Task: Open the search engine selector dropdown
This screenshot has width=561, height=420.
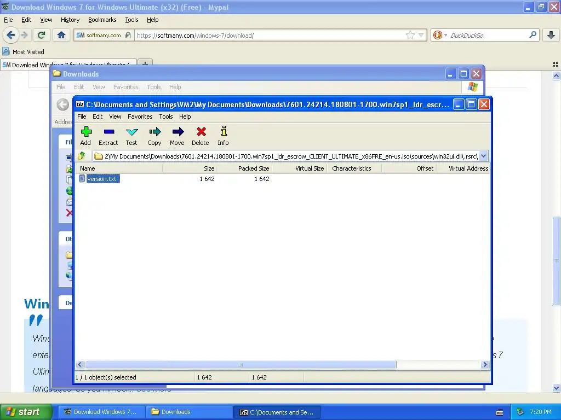Action: pyautogui.click(x=445, y=35)
